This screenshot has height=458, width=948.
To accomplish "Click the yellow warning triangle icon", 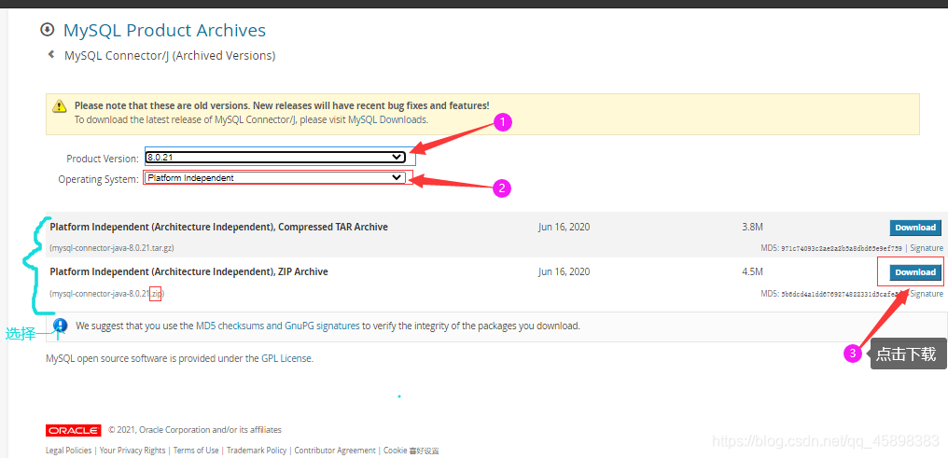I will tap(60, 106).
